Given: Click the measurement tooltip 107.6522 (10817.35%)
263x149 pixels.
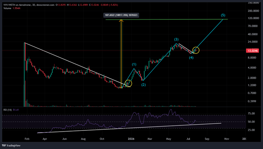Looking at the screenshot, I should pyautogui.click(x=121, y=15).
